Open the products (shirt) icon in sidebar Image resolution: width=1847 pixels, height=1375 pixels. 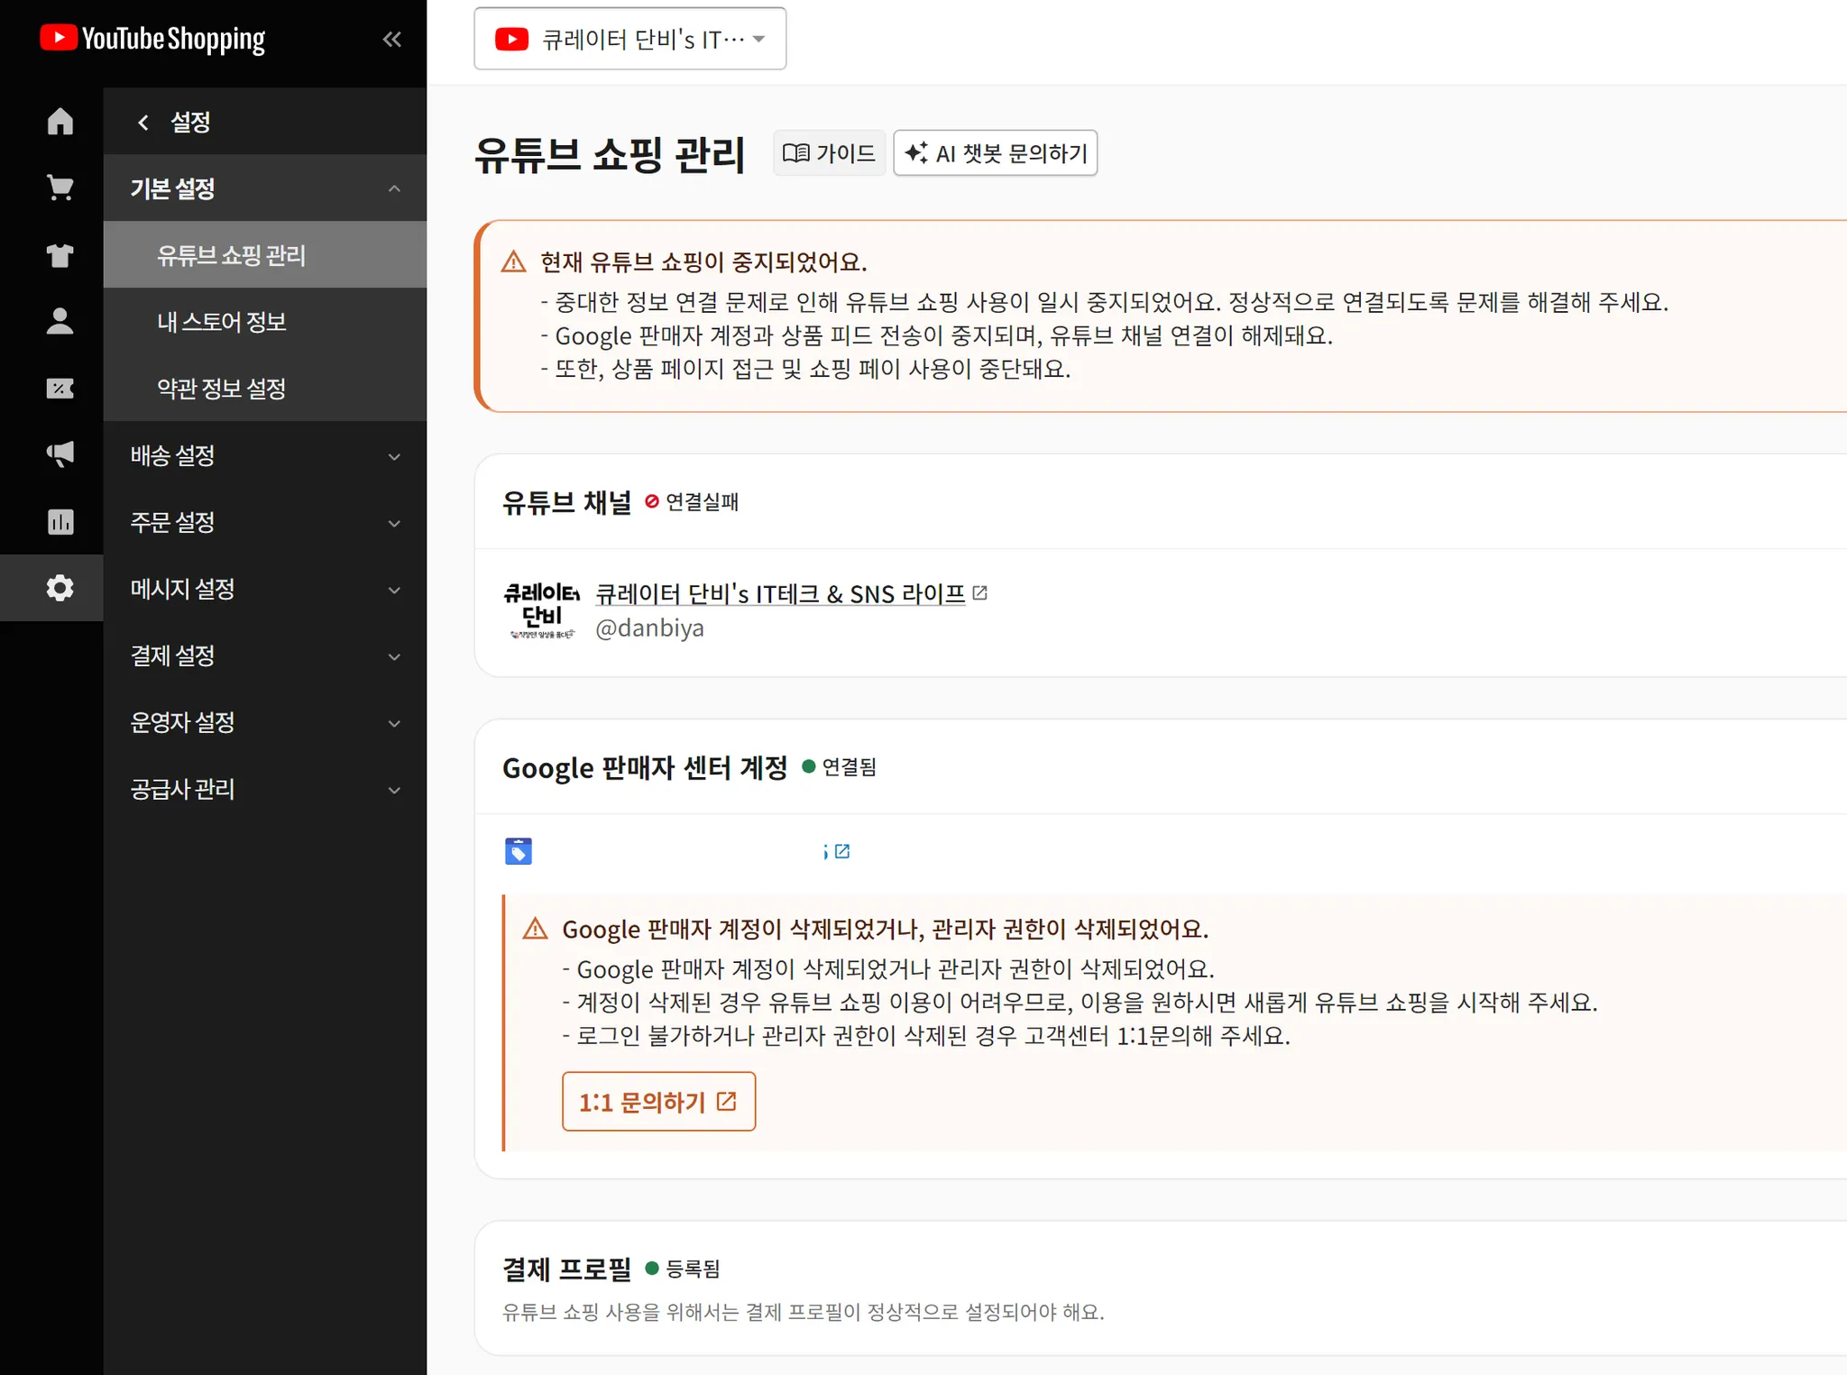[x=60, y=255]
